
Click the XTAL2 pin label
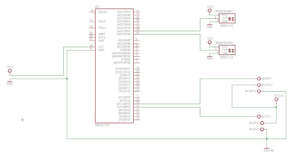click(102, 22)
